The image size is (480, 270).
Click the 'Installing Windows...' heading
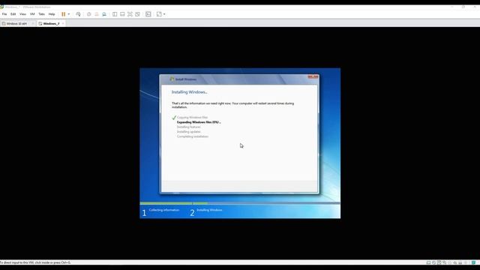pos(189,92)
